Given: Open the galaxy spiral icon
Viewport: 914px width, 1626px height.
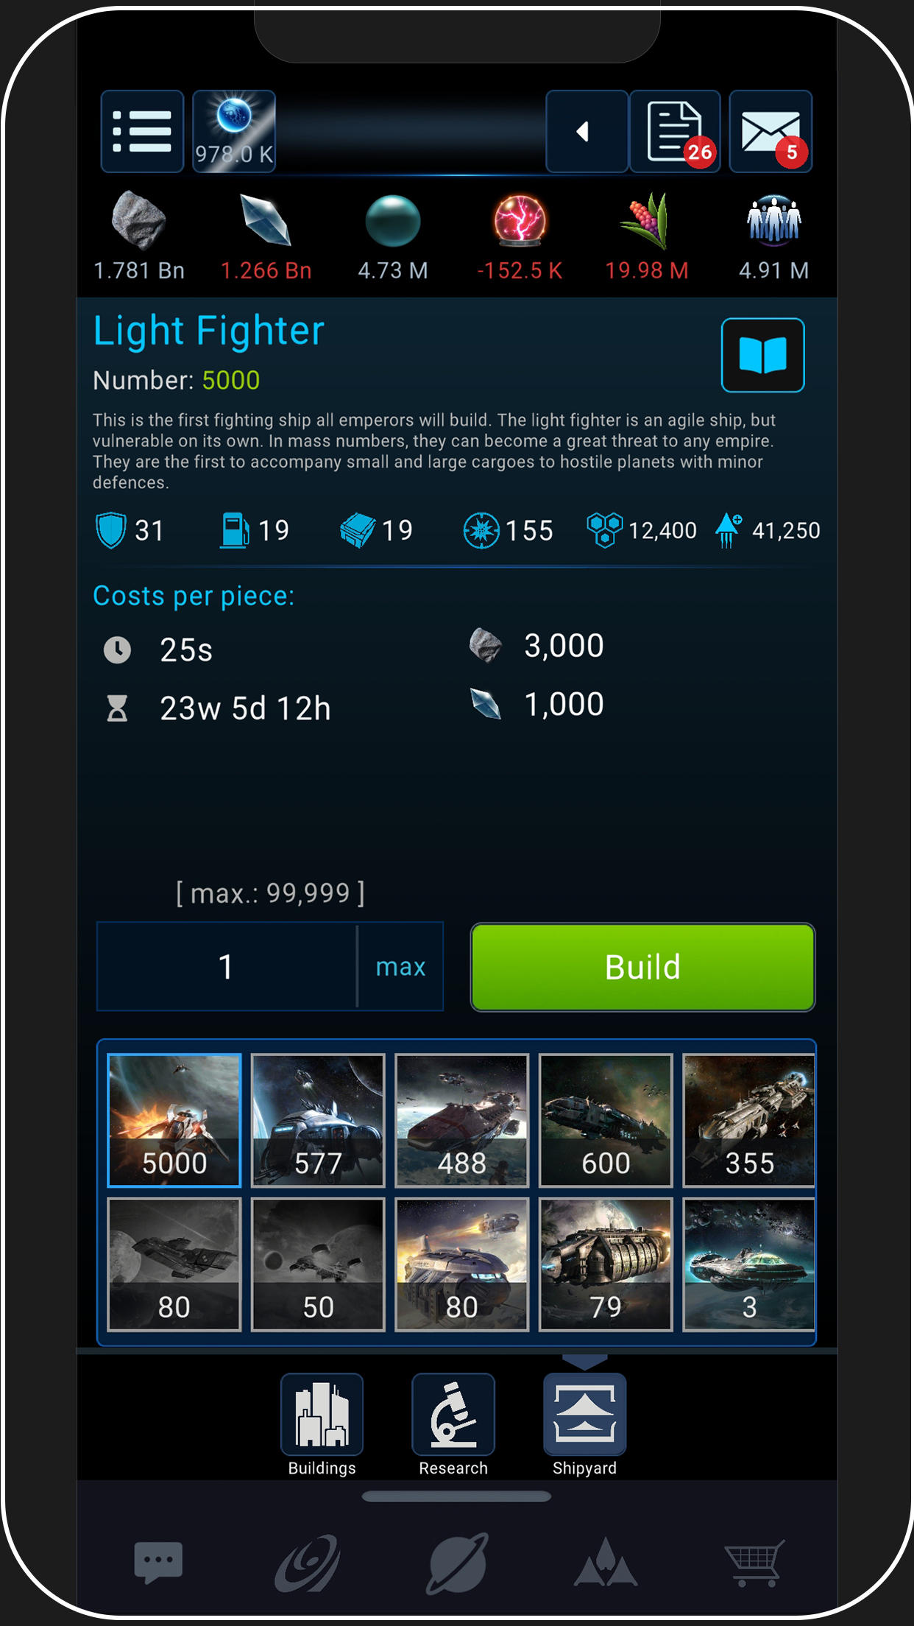Looking at the screenshot, I should click(308, 1563).
